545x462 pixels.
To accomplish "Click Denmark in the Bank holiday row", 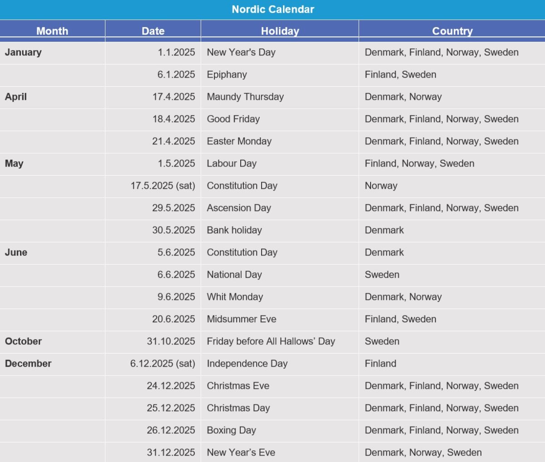I will point(384,230).
